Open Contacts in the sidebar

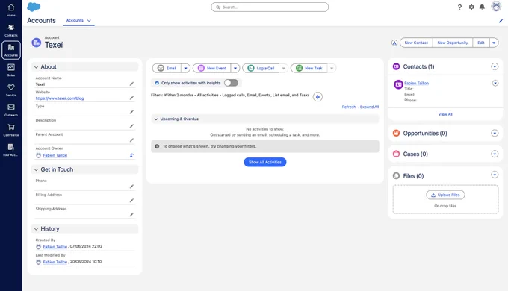(11, 30)
